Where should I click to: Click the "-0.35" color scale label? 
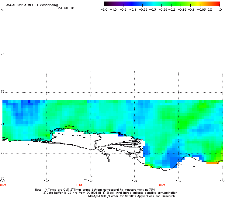tap(143, 10)
